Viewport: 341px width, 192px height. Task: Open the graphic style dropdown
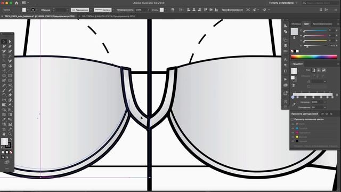tap(166, 10)
